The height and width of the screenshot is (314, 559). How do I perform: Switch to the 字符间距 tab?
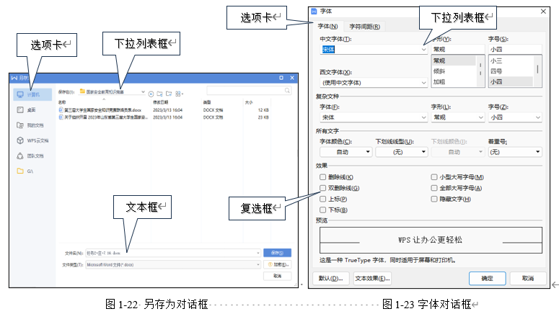coord(364,27)
